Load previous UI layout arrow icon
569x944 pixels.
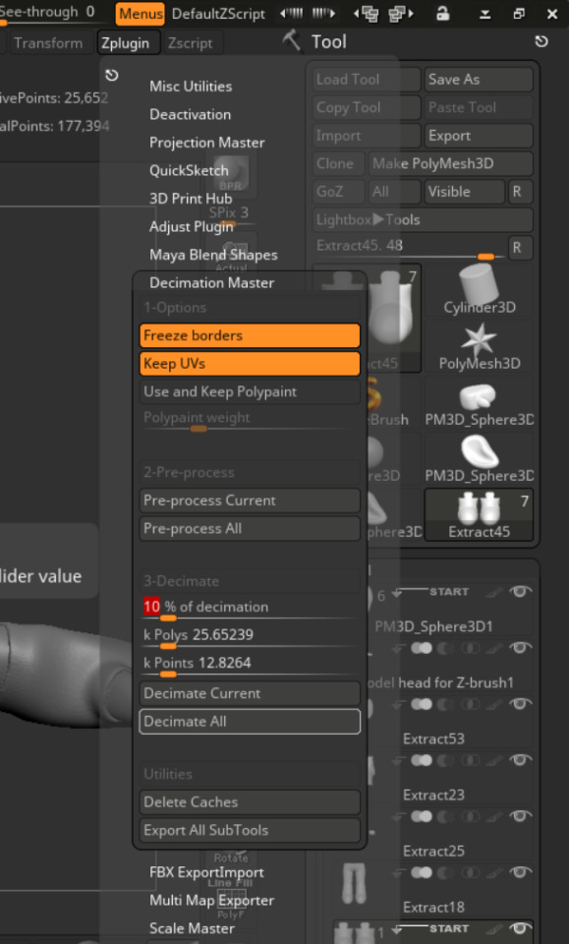tap(292, 13)
